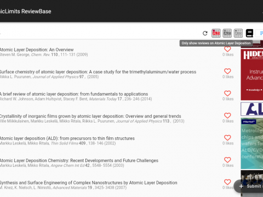Toggle the ALD reviews filter icon
The image size is (263, 197).
pos(216,33)
